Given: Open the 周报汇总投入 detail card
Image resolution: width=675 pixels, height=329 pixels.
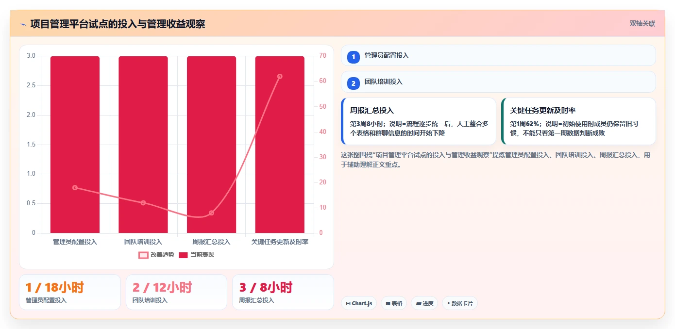Looking at the screenshot, I should tap(419, 121).
